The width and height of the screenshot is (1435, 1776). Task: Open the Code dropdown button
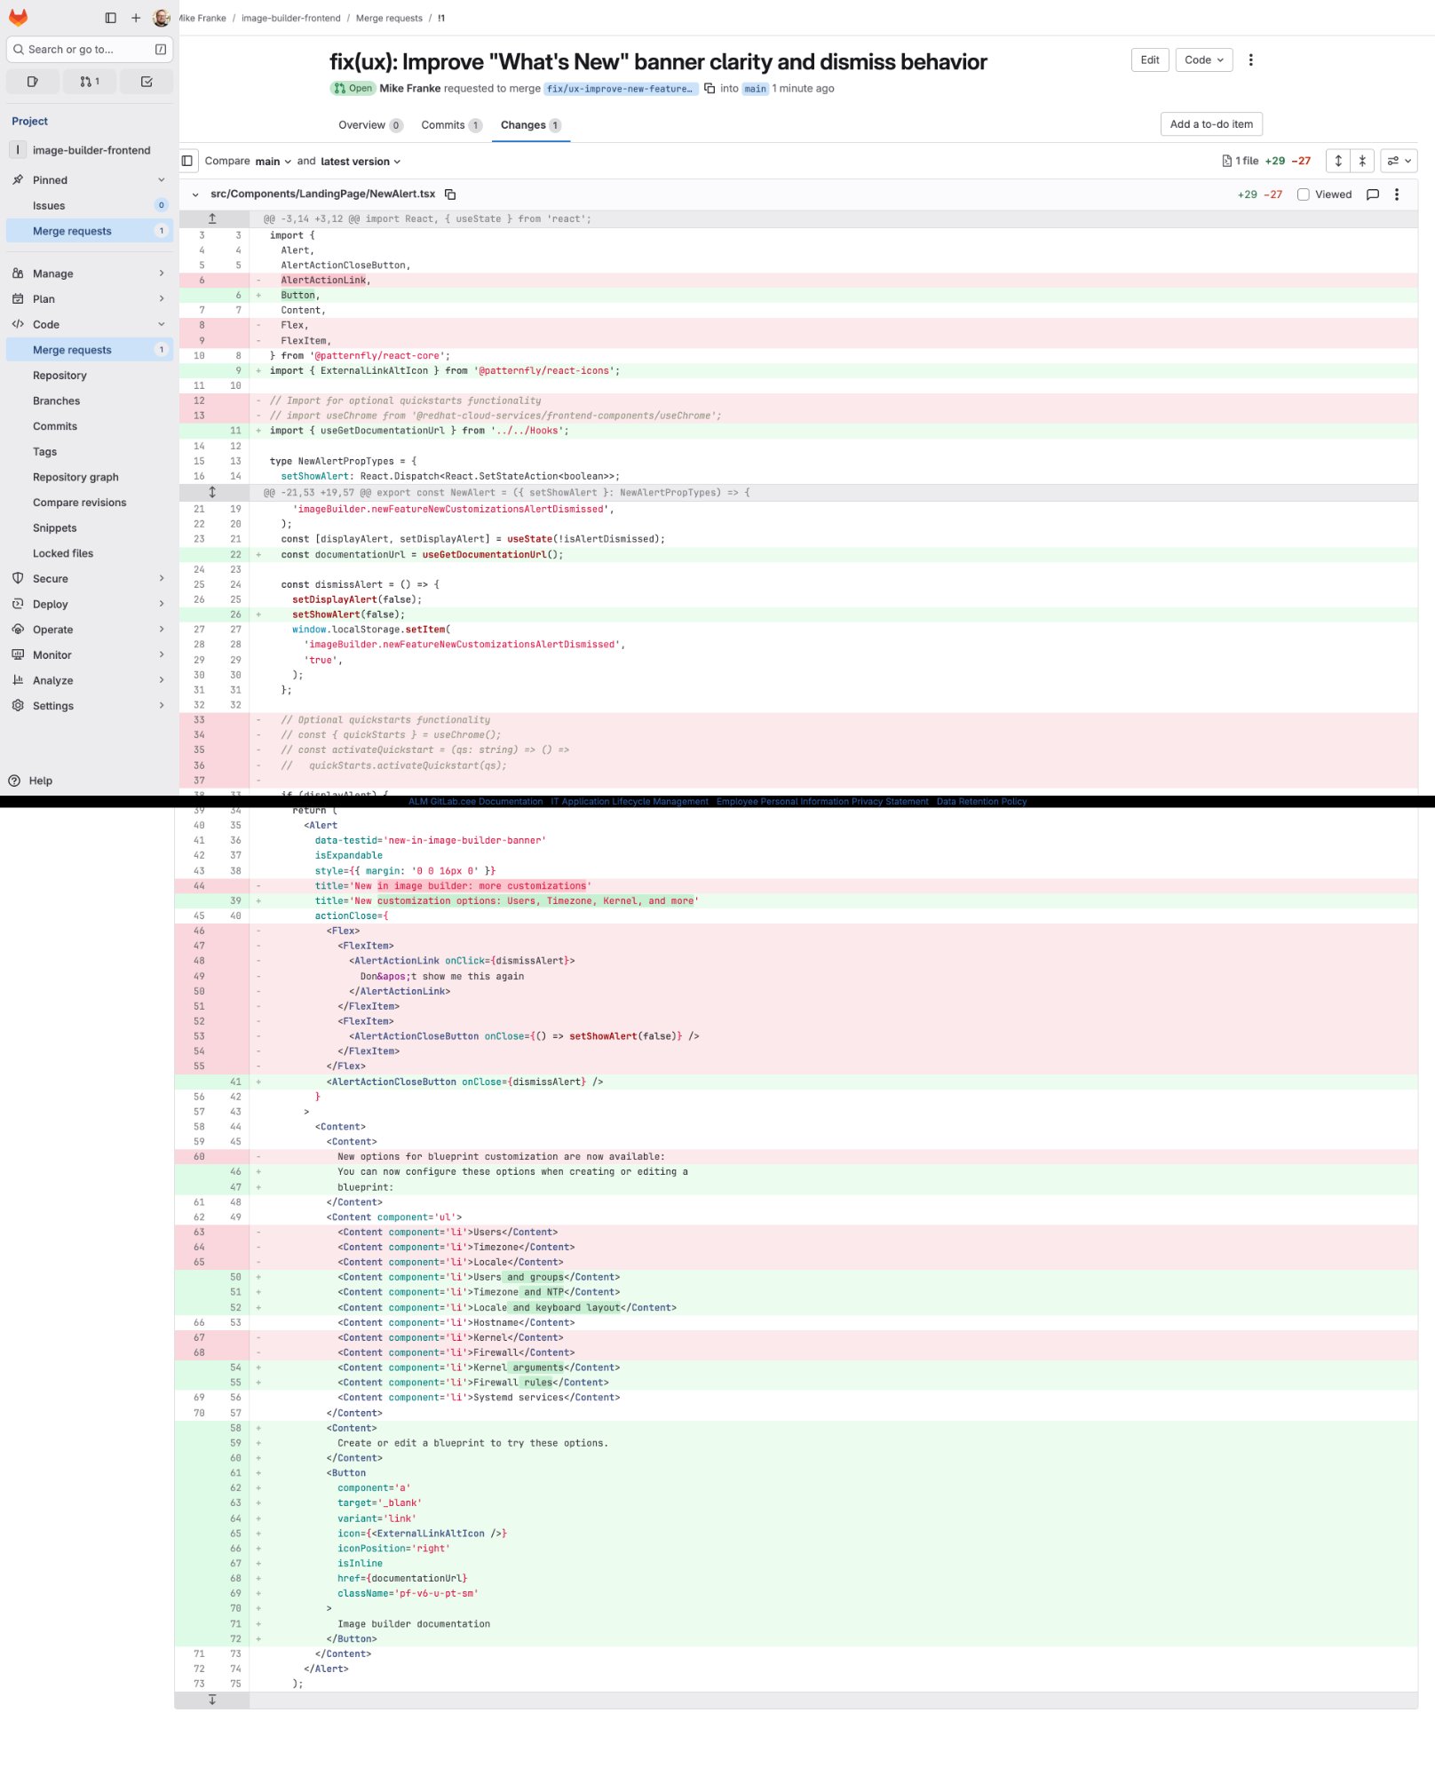click(x=1203, y=59)
